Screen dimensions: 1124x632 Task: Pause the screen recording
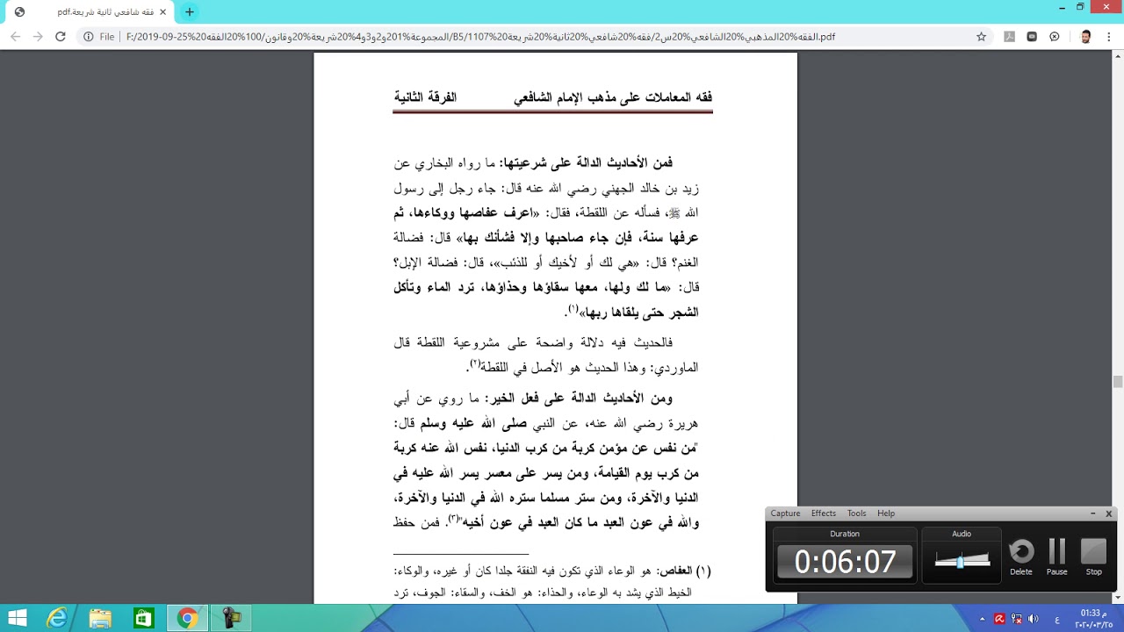click(x=1057, y=557)
